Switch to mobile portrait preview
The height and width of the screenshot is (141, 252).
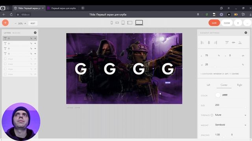[112, 23]
